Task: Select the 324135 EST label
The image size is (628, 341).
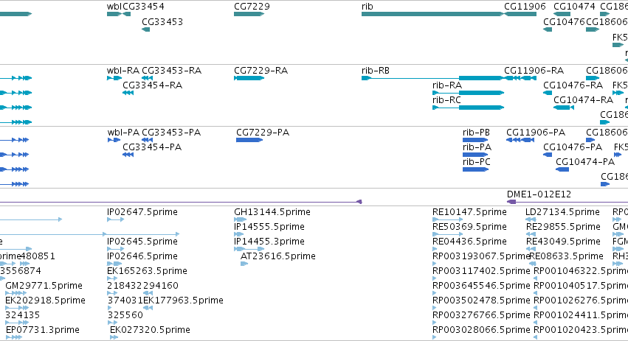Action: [22, 316]
